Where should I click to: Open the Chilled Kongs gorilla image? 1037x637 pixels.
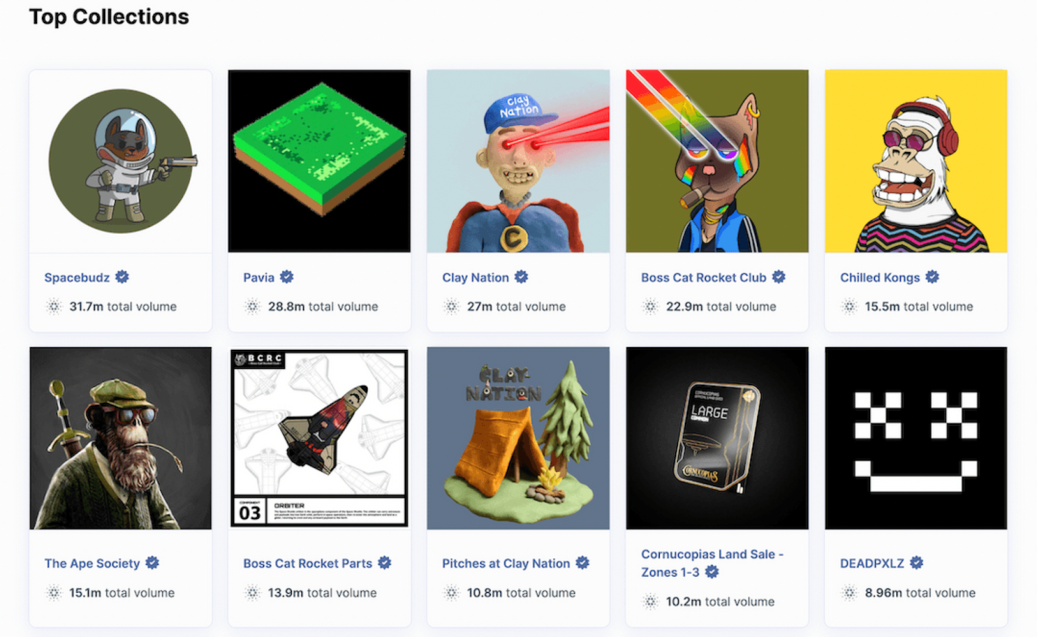[916, 161]
